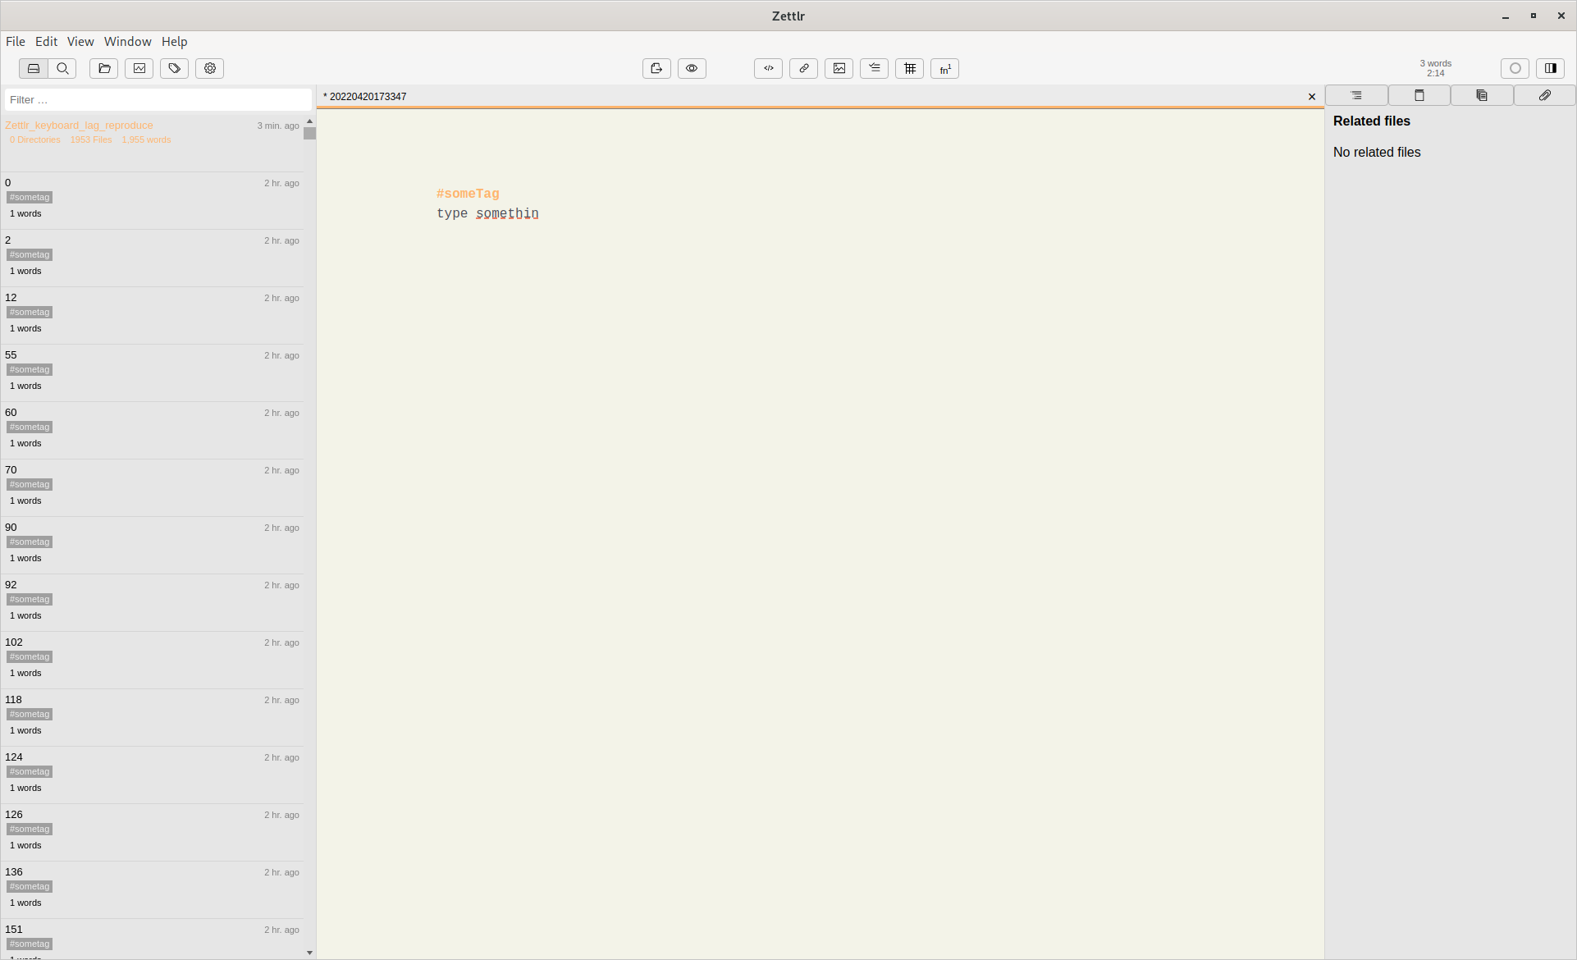The height and width of the screenshot is (960, 1577).
Task: Open the tag manager icon
Action: pos(175,69)
